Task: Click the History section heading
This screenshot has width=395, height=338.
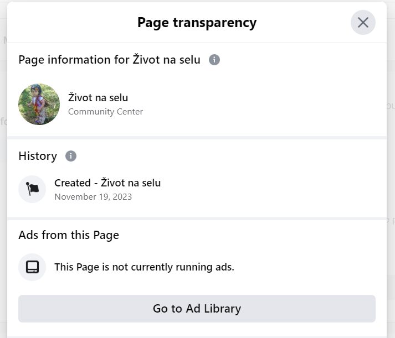Action: coord(38,156)
